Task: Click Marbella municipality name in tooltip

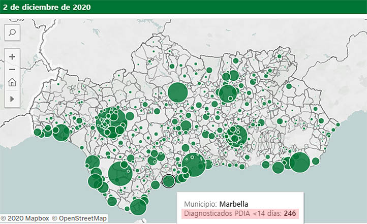Action: click(234, 204)
